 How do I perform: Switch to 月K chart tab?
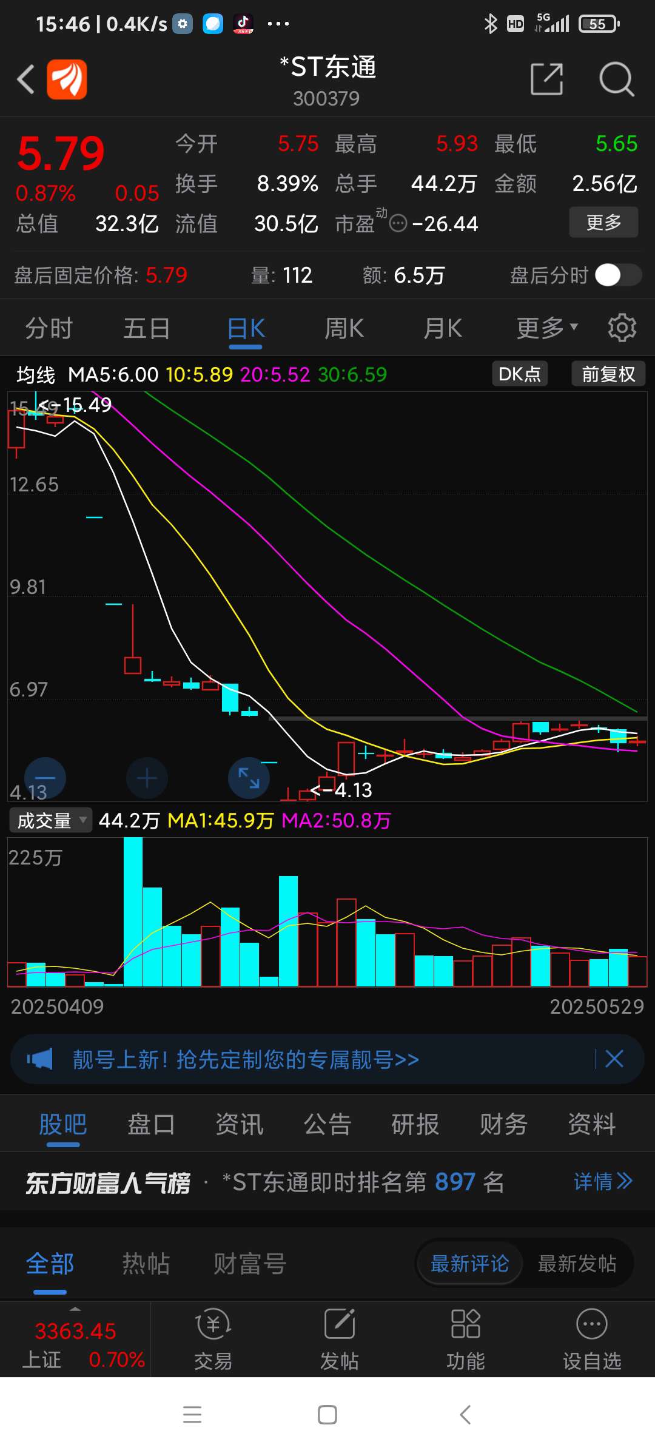click(442, 328)
